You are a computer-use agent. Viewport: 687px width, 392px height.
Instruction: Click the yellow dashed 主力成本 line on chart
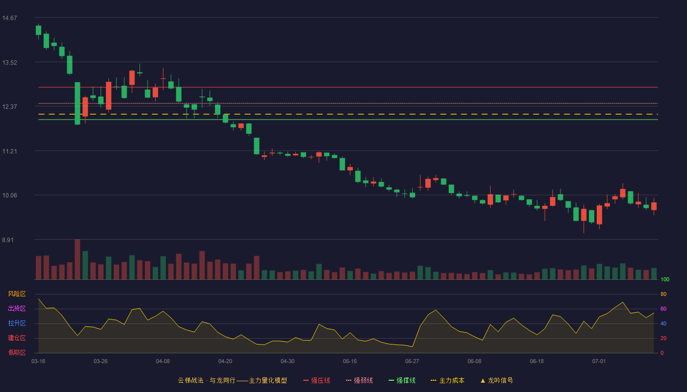[x=348, y=114]
